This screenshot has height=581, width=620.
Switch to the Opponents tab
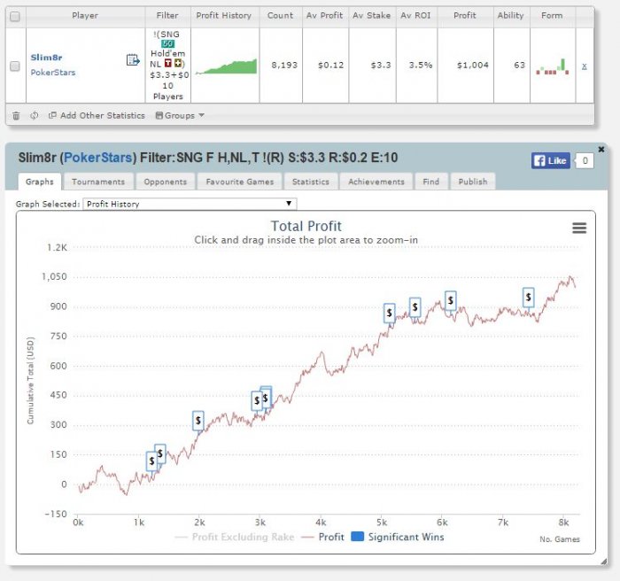coord(166,182)
